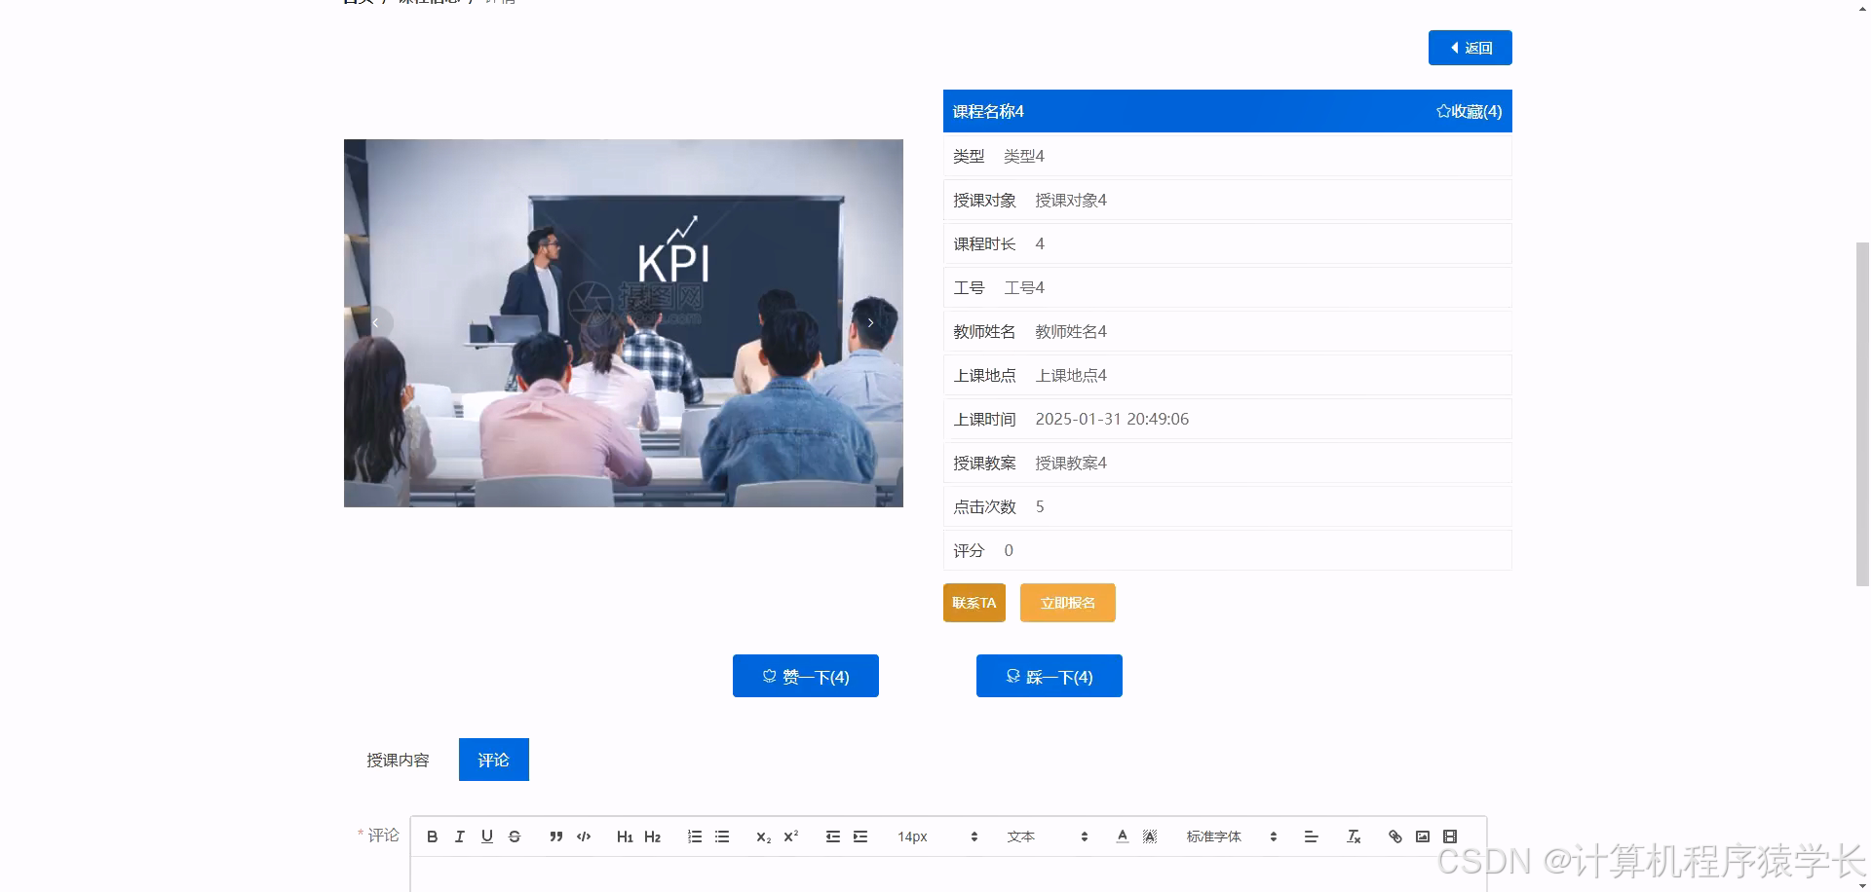Increase indent in editor

pos(859,836)
